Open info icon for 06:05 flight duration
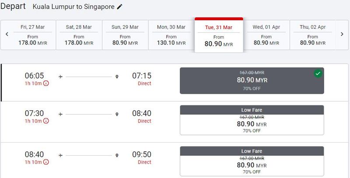 46,83
